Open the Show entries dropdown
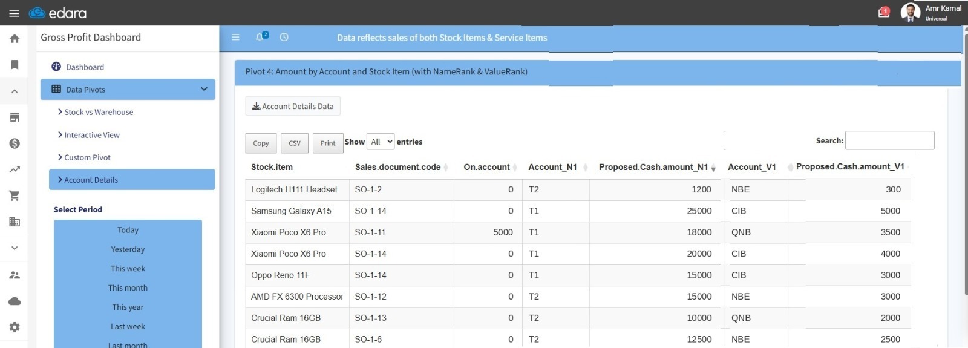968x348 pixels. (381, 142)
